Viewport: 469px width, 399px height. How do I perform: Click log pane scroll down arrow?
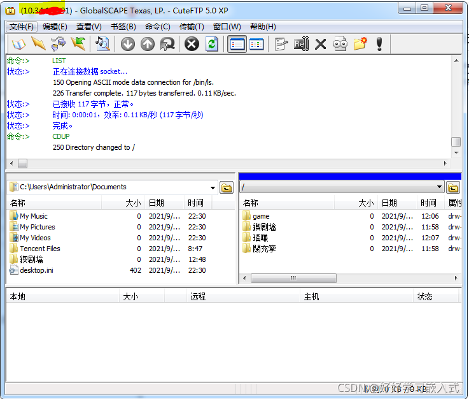click(456, 153)
